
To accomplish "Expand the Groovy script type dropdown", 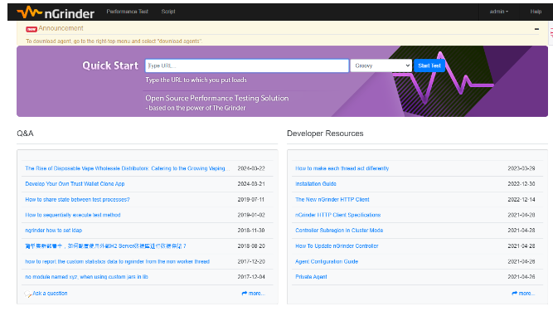I will (381, 66).
